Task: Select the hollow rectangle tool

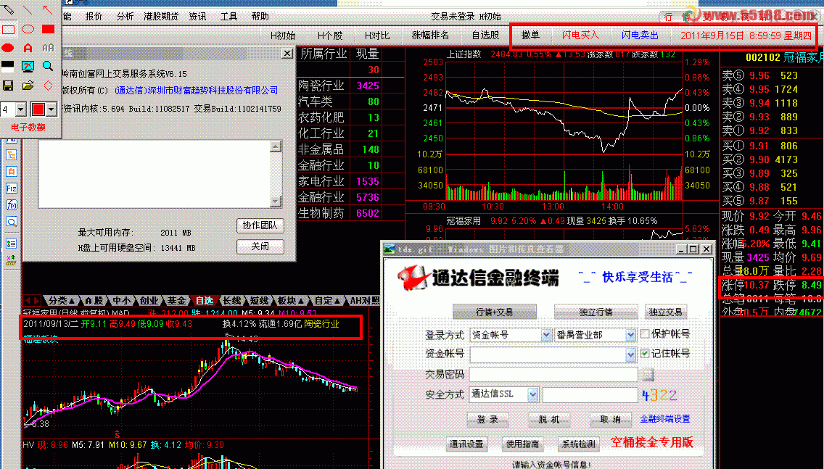Action: (8, 29)
